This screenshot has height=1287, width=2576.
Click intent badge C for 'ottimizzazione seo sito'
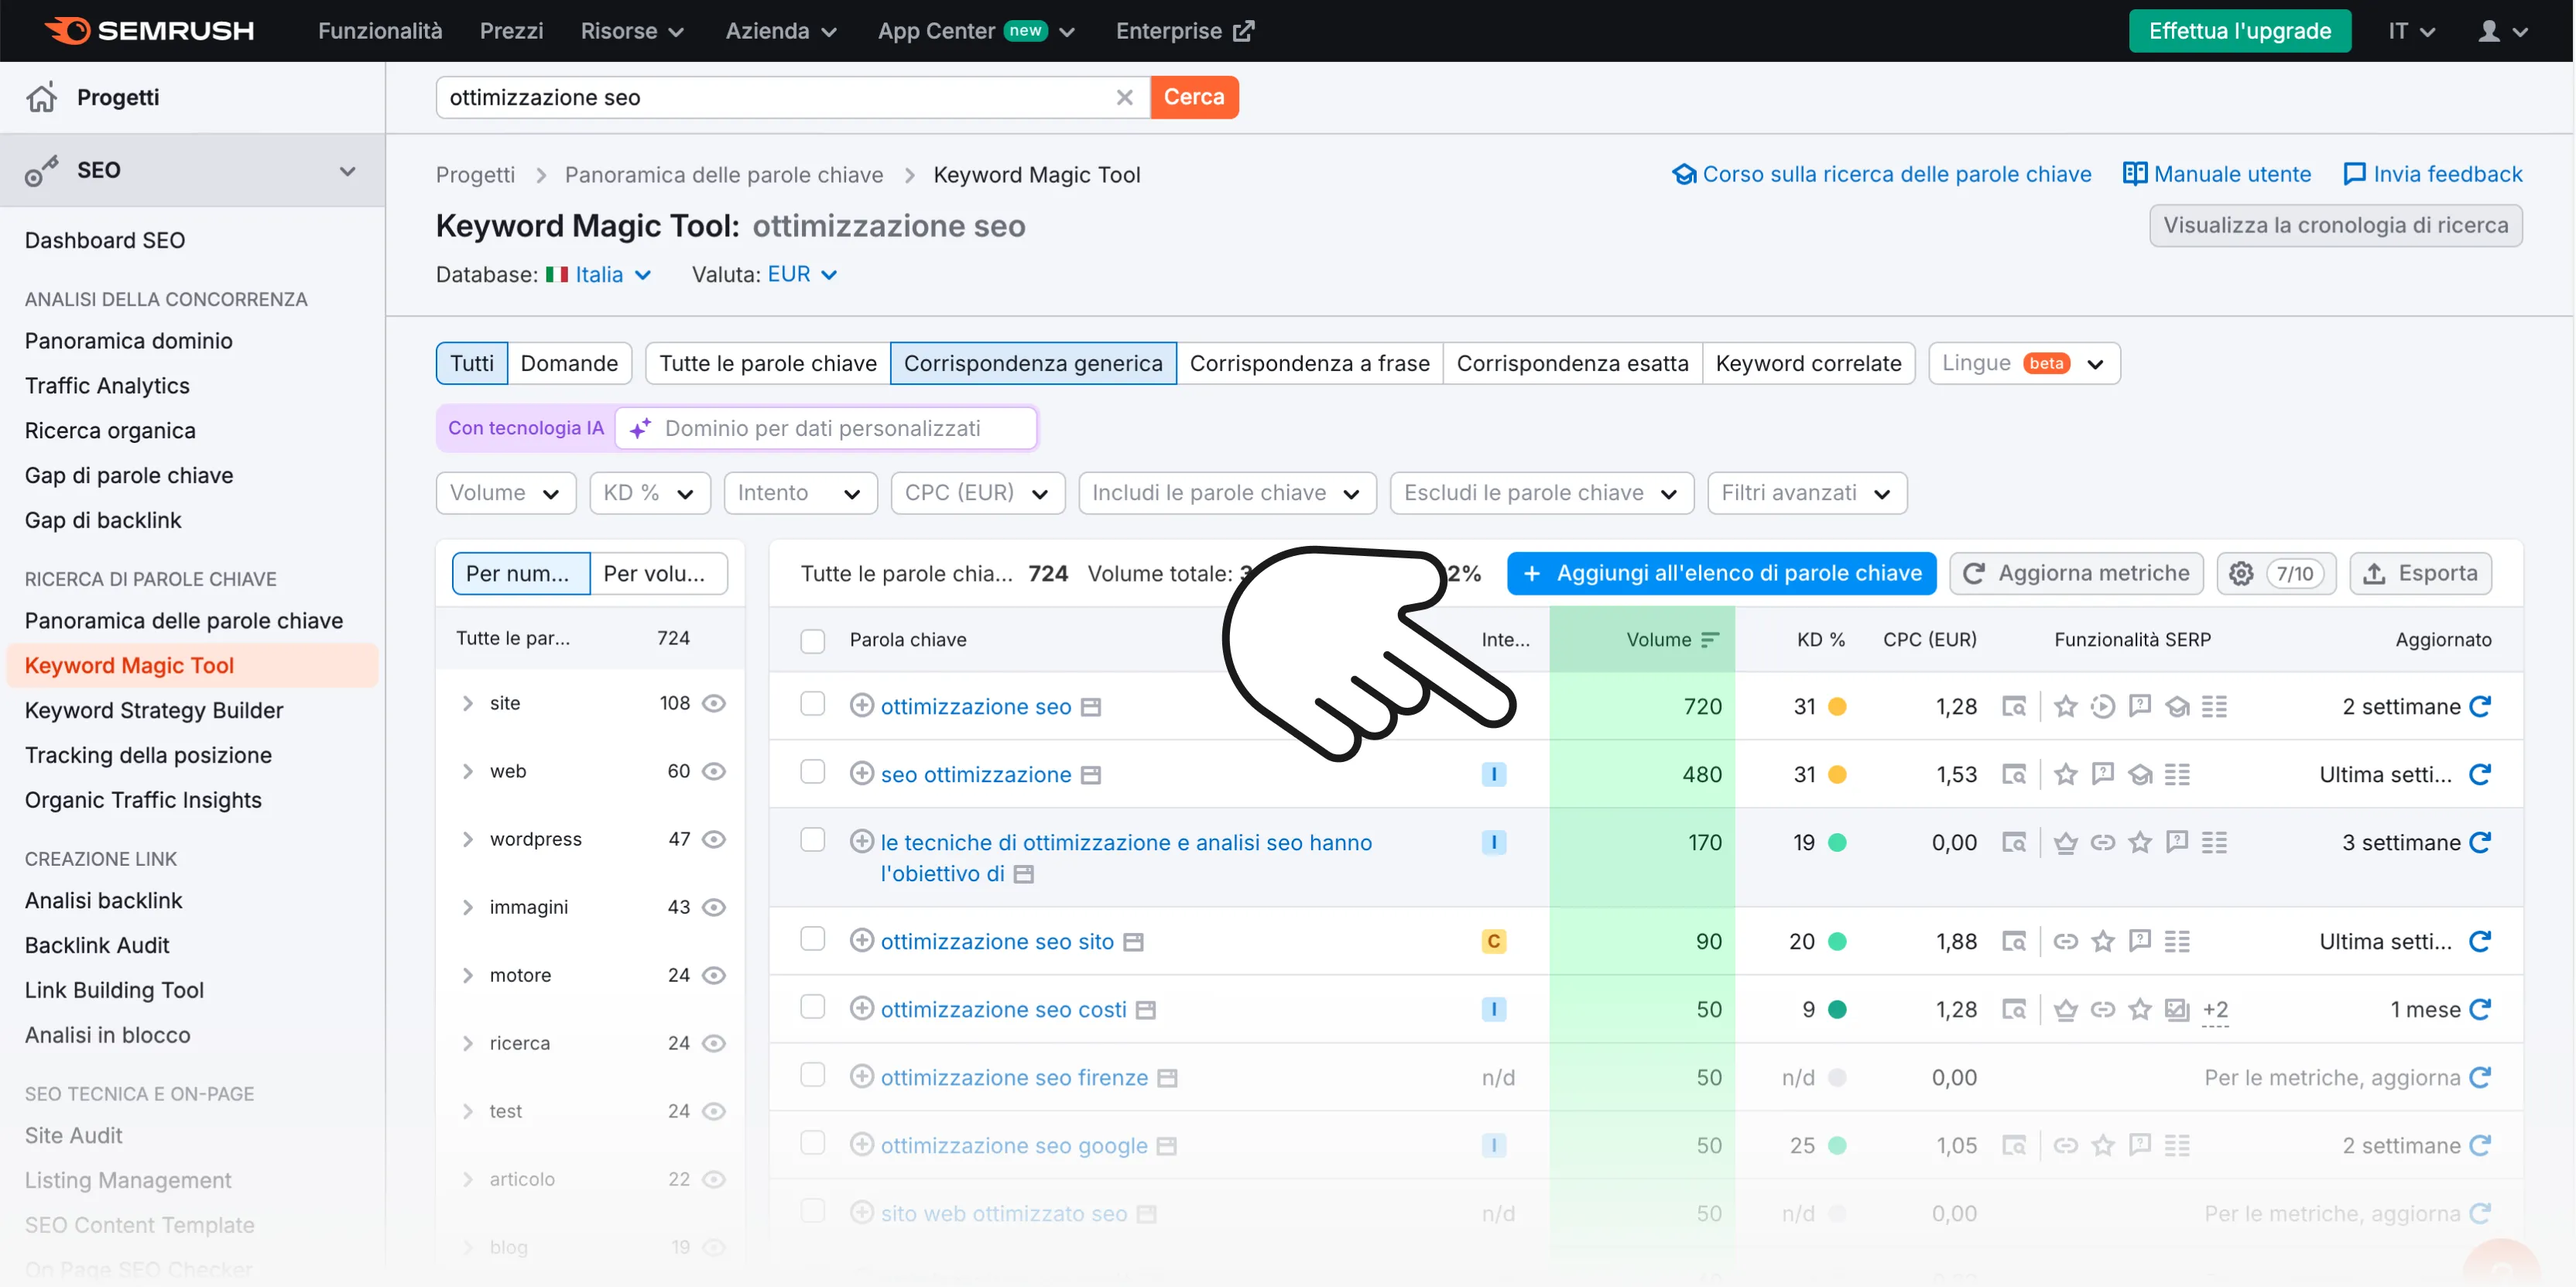click(x=1494, y=942)
